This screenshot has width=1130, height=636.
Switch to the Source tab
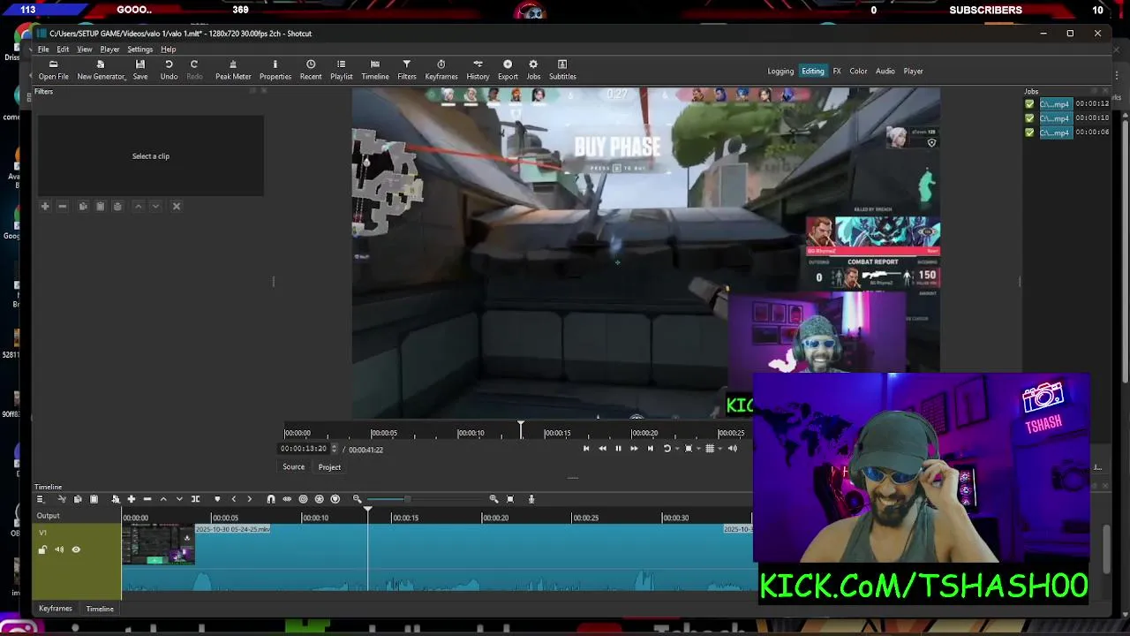[293, 467]
